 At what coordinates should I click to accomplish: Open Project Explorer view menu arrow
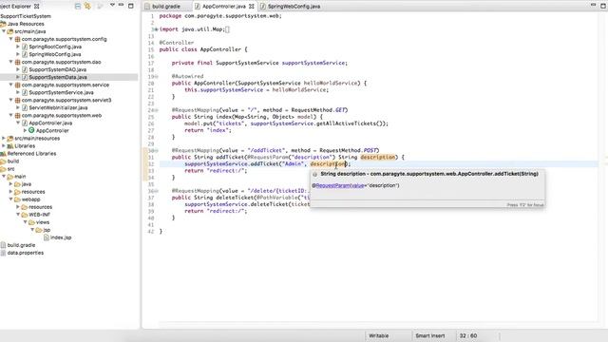coord(112,5)
